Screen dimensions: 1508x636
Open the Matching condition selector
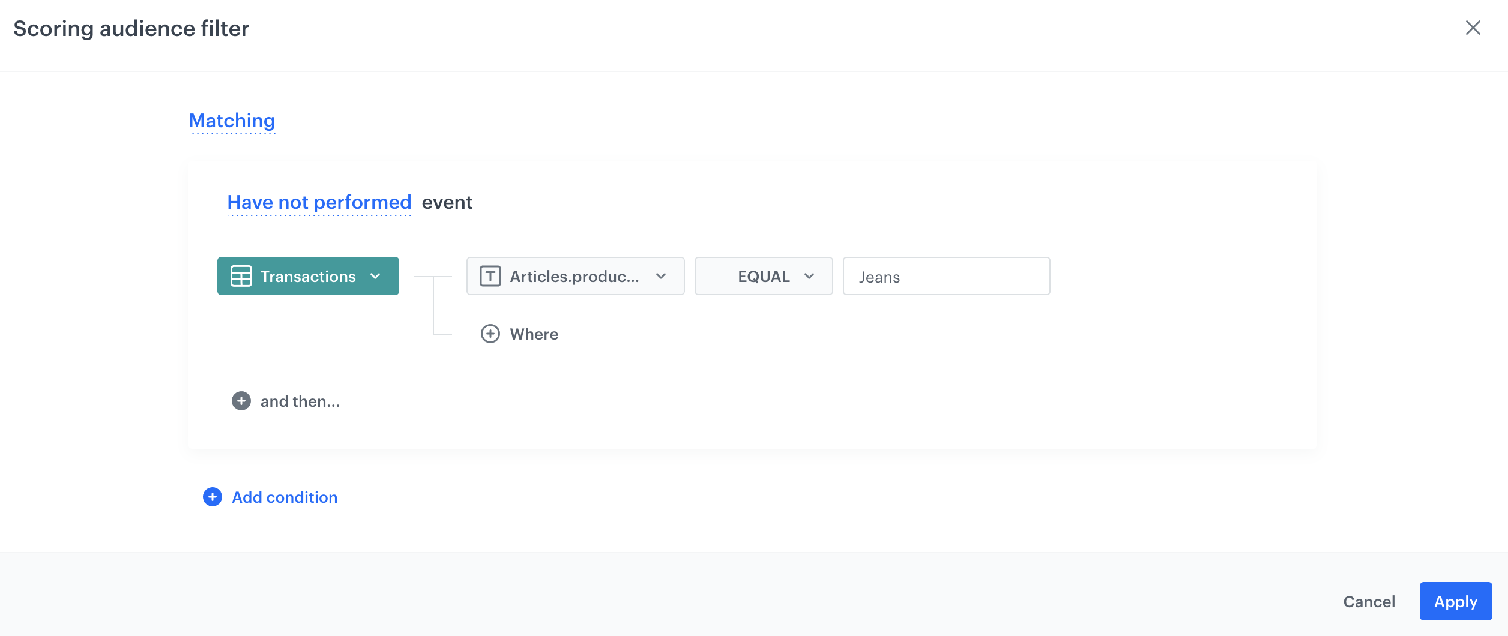tap(232, 121)
